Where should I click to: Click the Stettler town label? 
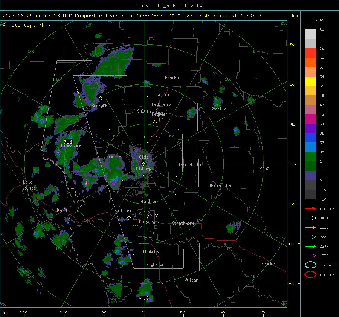[220, 109]
